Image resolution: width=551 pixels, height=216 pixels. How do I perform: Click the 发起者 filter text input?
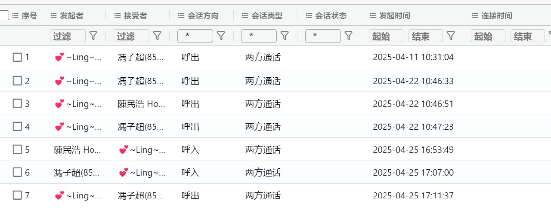[x=68, y=36]
